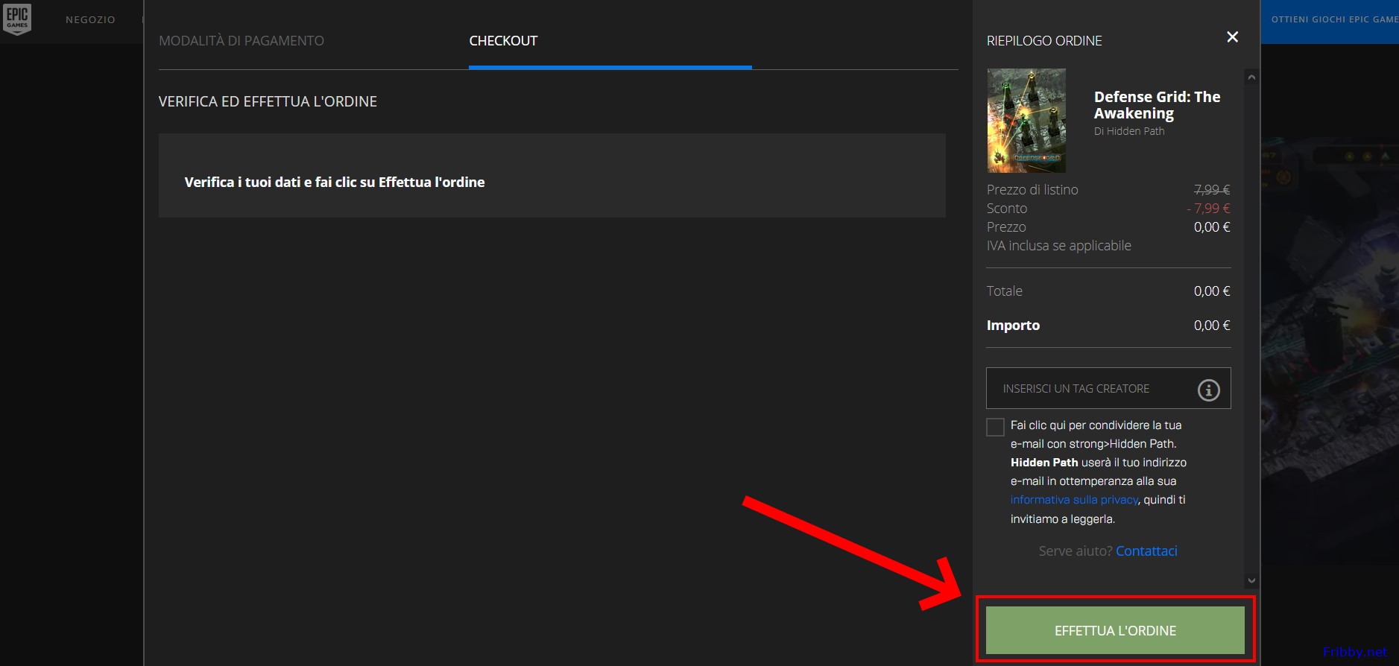Image resolution: width=1399 pixels, height=666 pixels.
Task: Enable sharing e-mail with Hidden Path checkbox
Action: [995, 427]
